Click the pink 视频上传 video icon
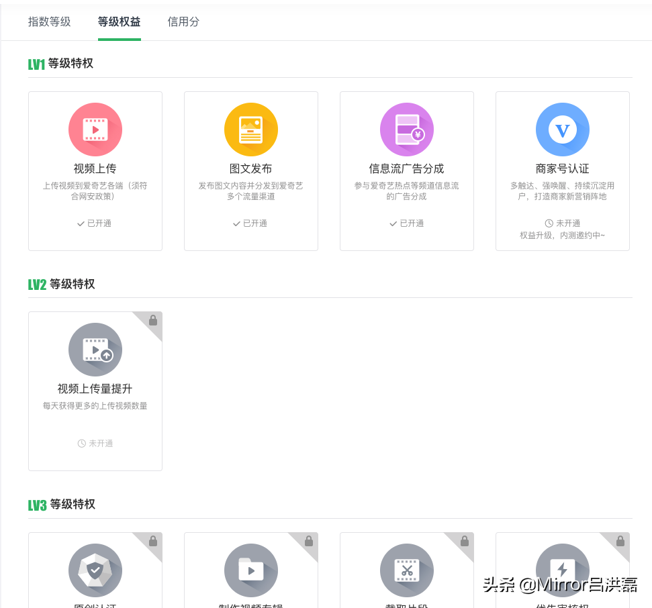652x608 pixels. tap(95, 130)
